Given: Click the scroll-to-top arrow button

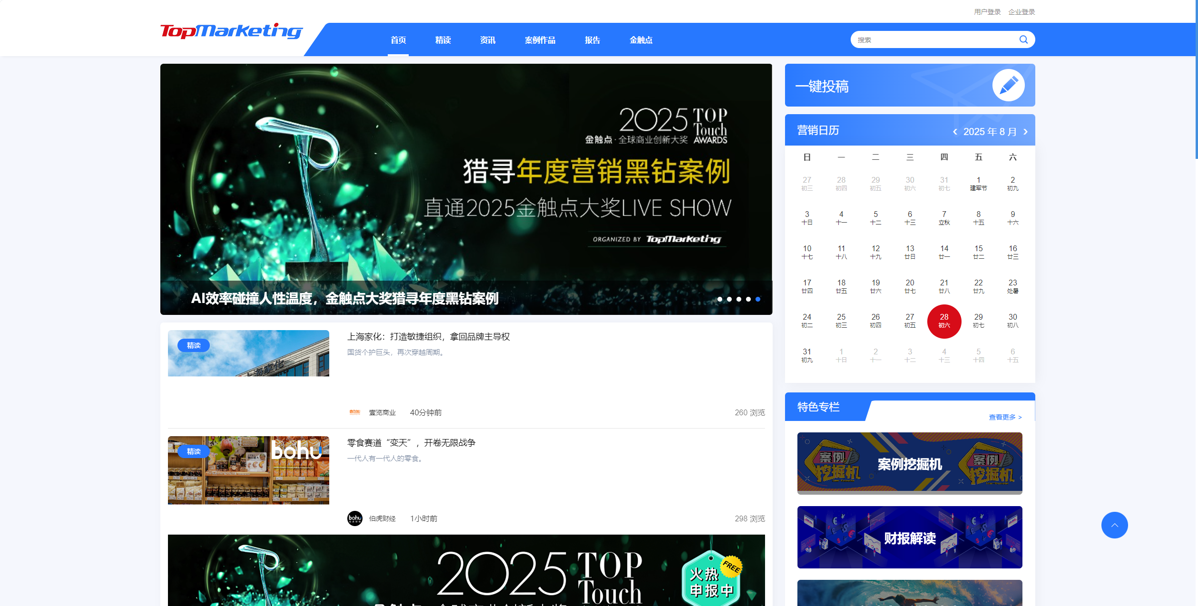Looking at the screenshot, I should tap(1114, 525).
